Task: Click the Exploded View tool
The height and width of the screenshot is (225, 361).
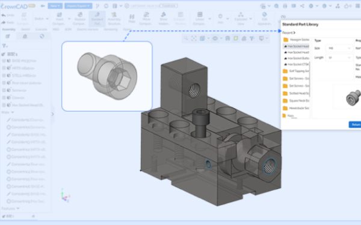Action: [241, 19]
